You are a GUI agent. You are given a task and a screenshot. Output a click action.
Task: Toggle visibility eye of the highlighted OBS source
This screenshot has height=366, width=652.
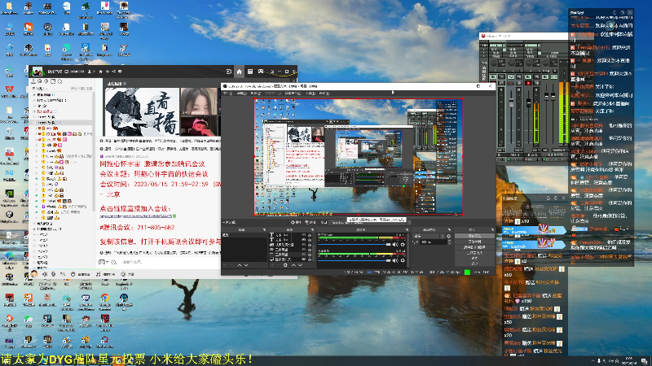303,254
